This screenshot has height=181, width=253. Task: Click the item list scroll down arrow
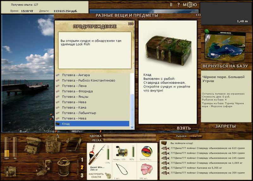pos(132,127)
